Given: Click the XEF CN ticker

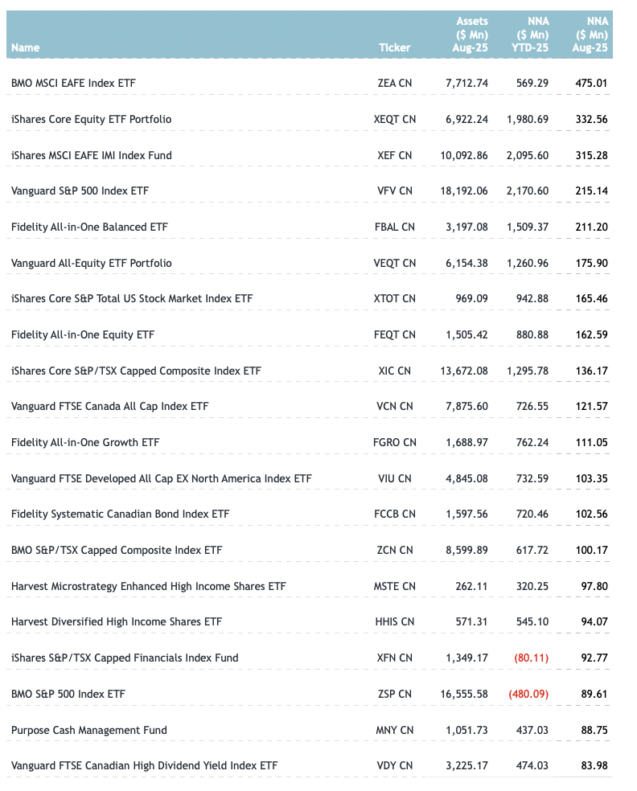Looking at the screenshot, I should [x=394, y=155].
